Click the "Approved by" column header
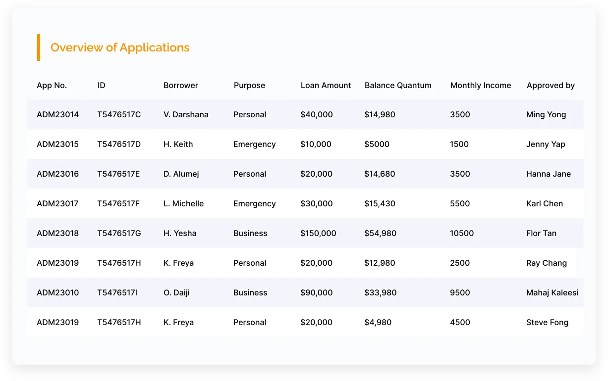This screenshot has width=608, height=381. point(551,85)
